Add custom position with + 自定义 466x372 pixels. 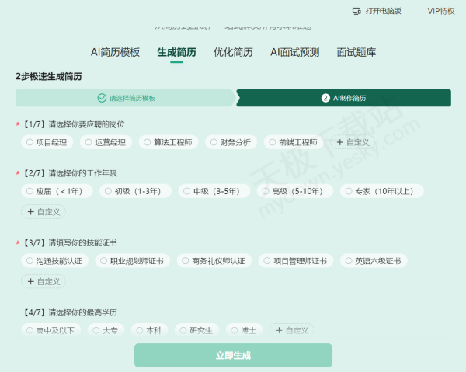click(353, 142)
